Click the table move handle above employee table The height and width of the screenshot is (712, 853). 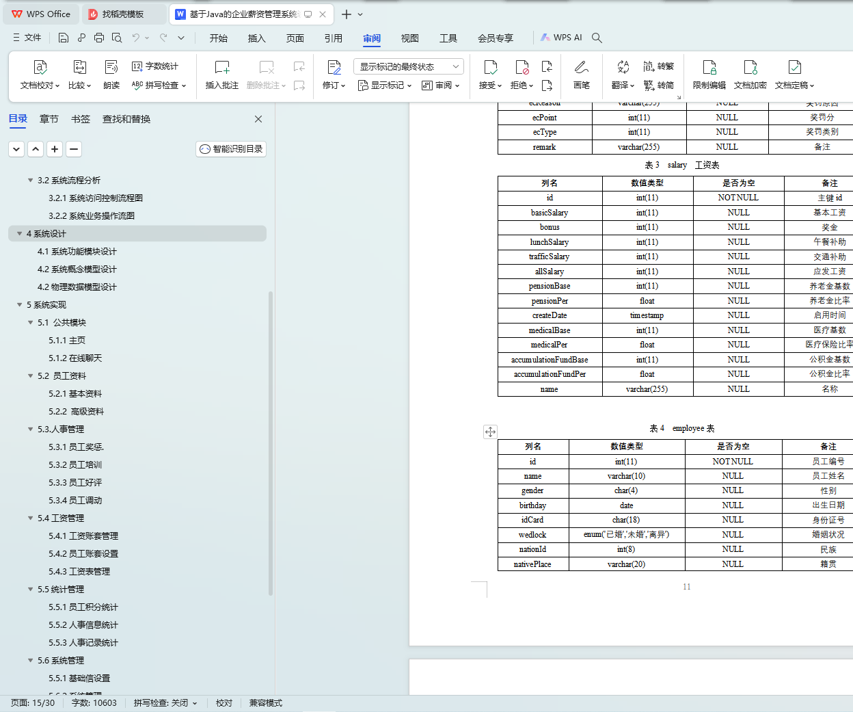[x=490, y=432]
